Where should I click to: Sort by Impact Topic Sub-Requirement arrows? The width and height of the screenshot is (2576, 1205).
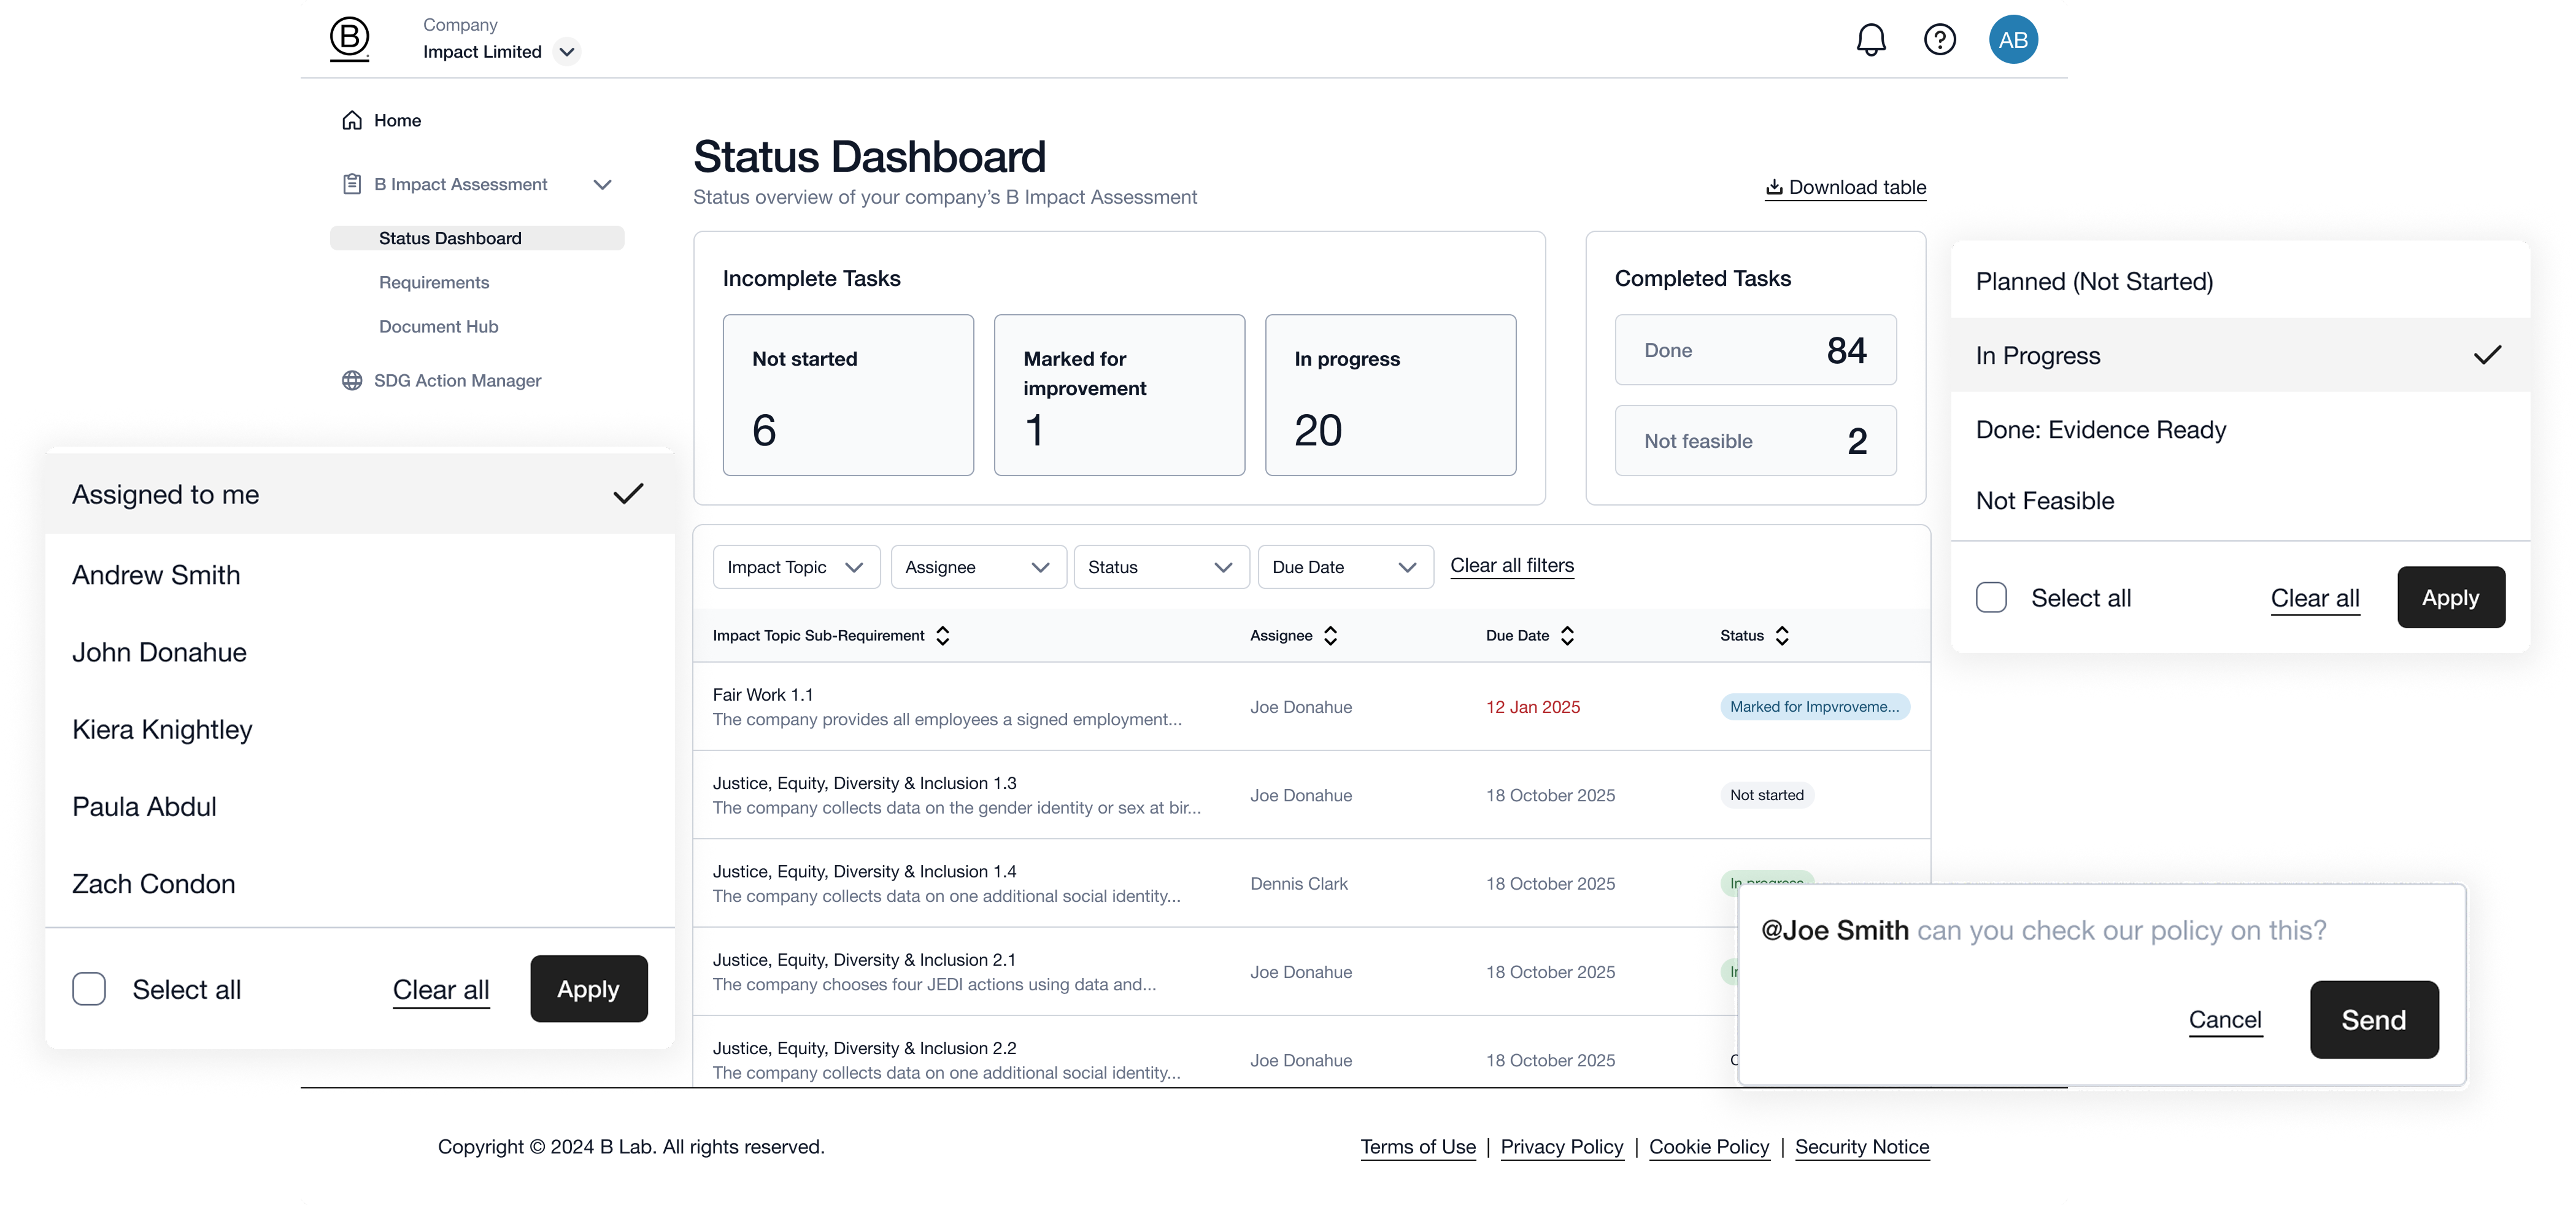[942, 635]
